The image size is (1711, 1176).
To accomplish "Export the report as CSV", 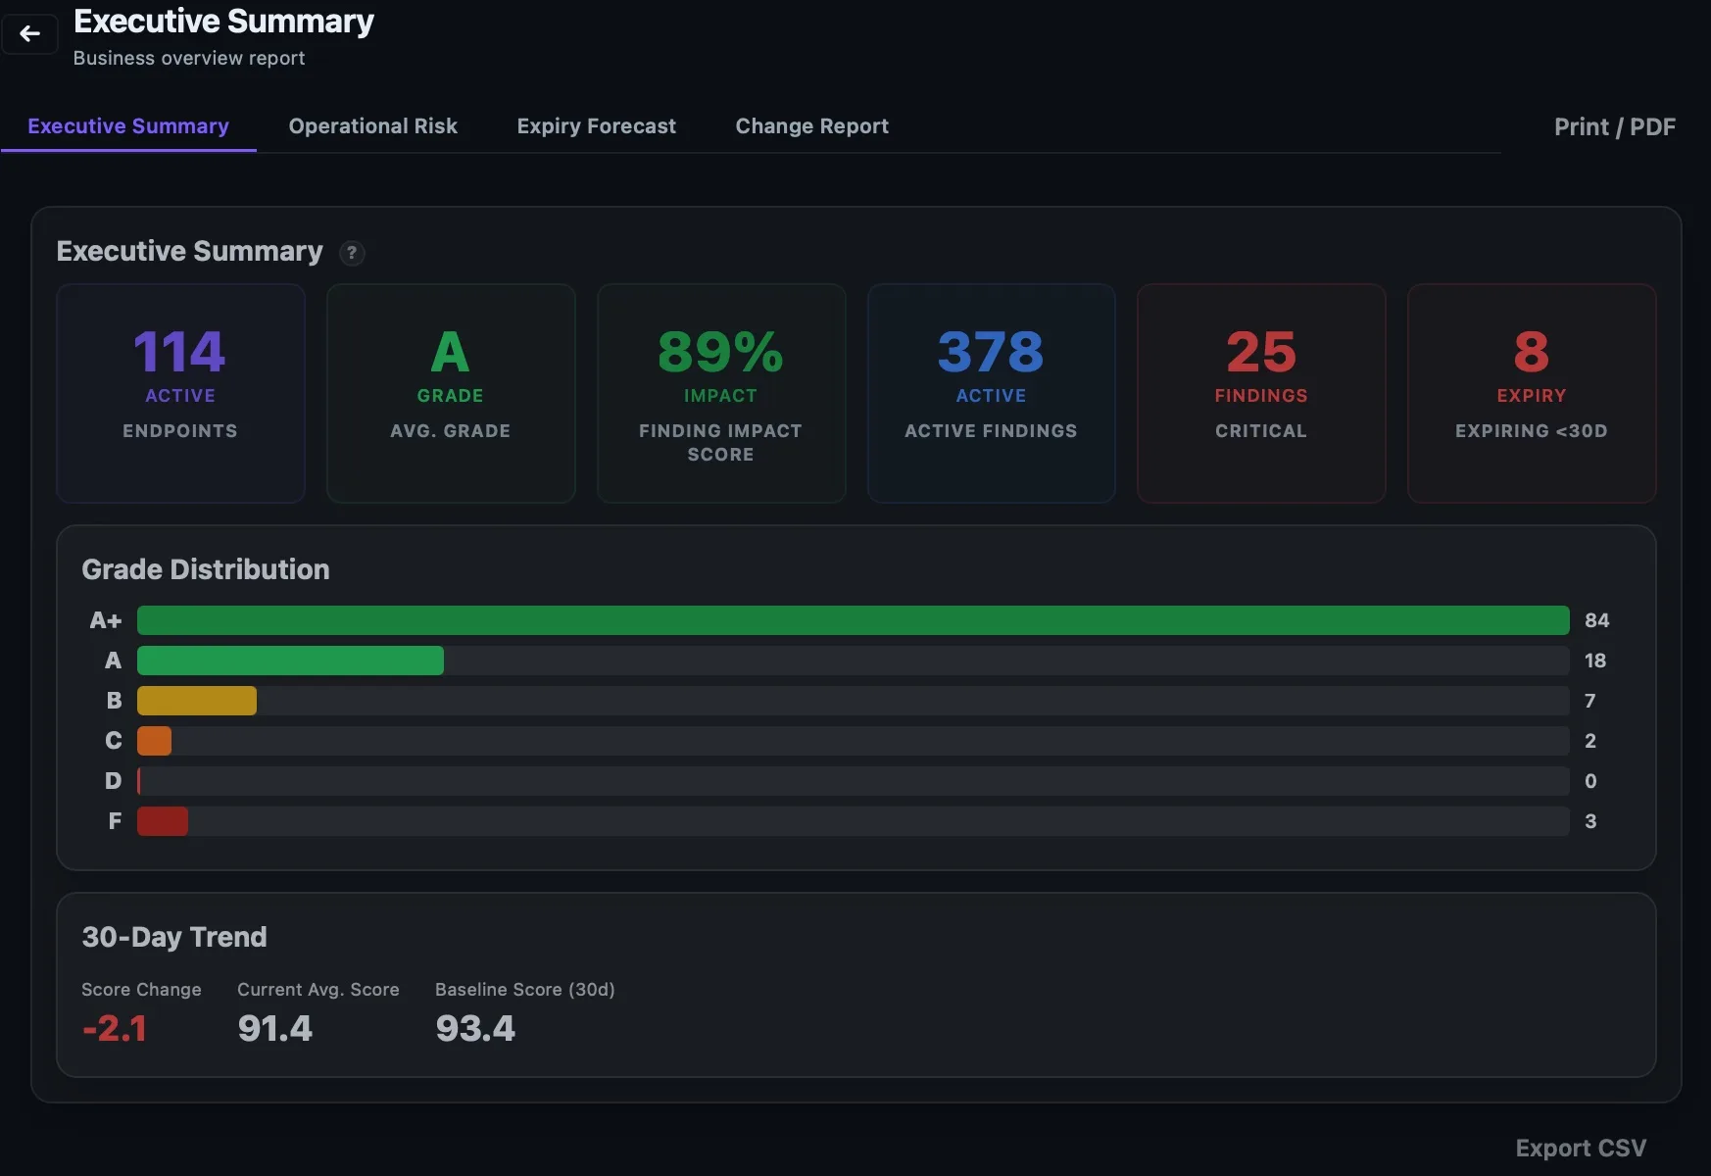I will pyautogui.click(x=1580, y=1148).
